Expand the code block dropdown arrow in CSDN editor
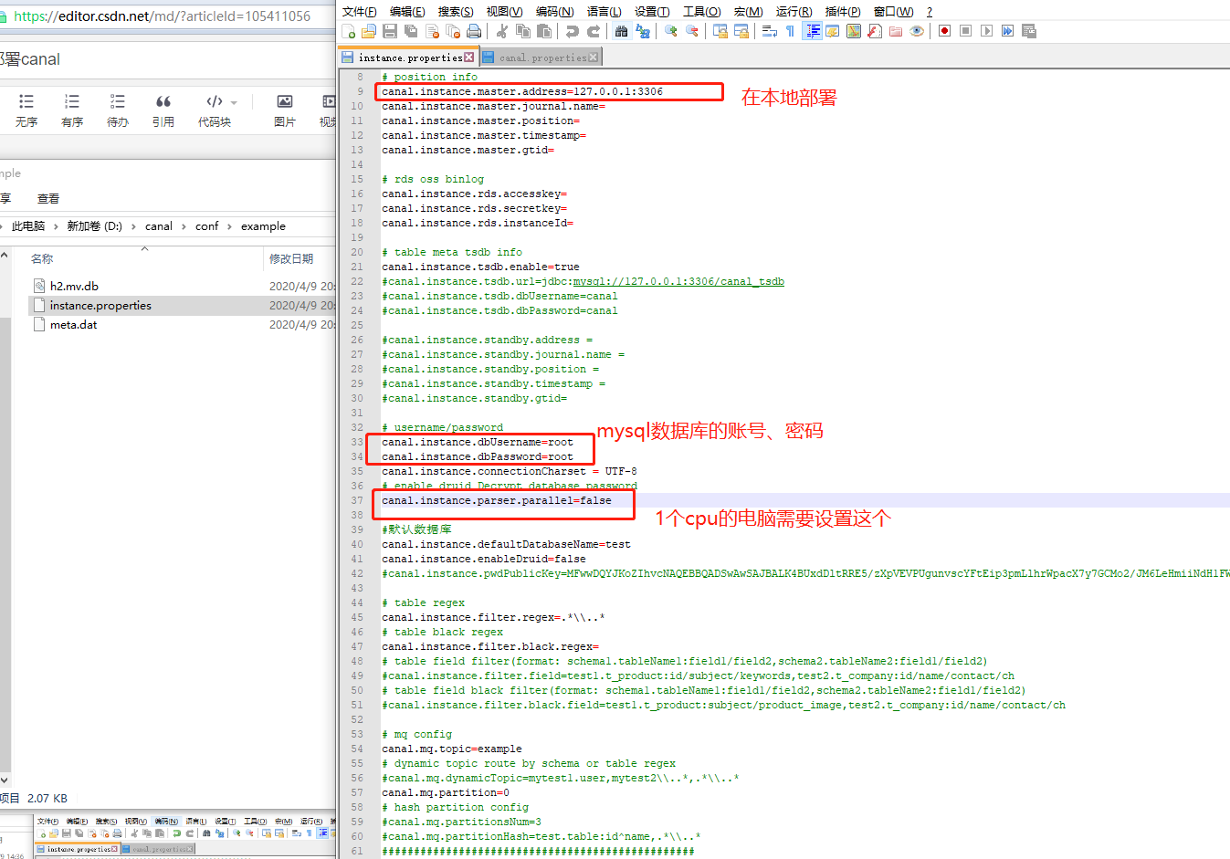 tap(234, 102)
